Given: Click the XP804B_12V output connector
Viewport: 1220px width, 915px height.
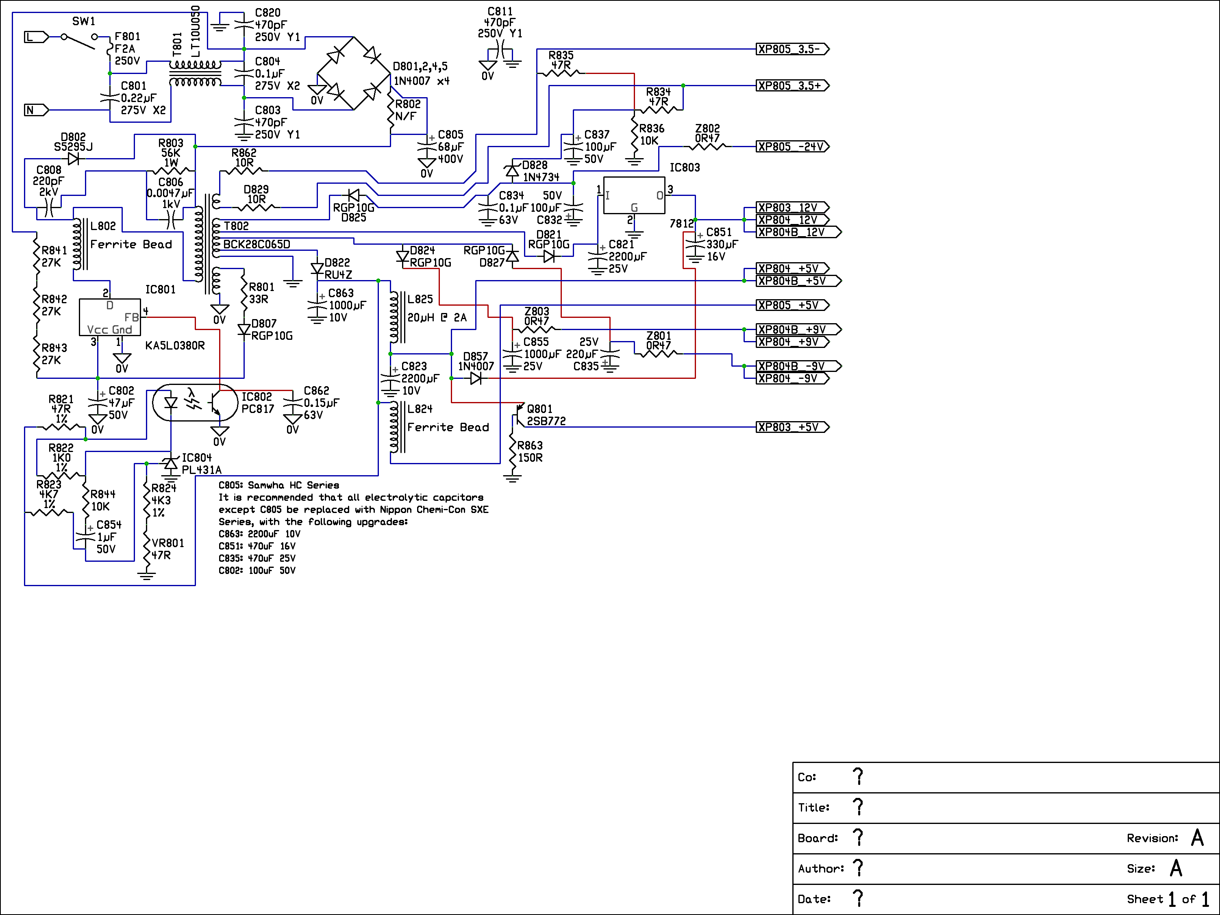Looking at the screenshot, I should pyautogui.click(x=798, y=232).
